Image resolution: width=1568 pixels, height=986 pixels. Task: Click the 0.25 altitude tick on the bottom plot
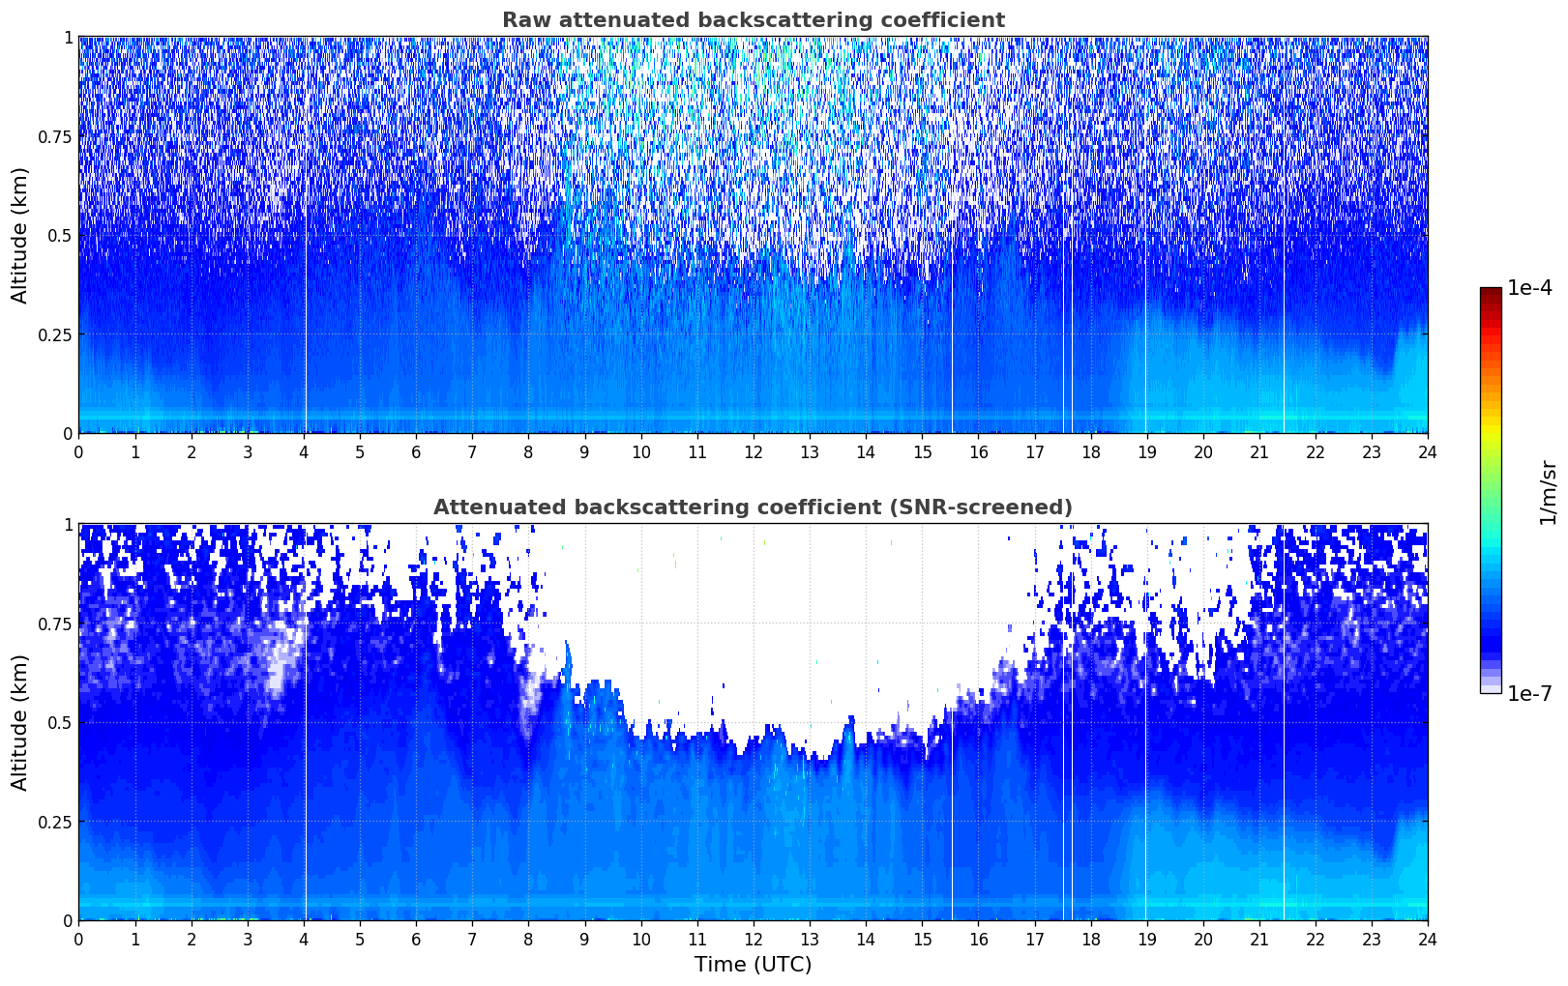[55, 822]
